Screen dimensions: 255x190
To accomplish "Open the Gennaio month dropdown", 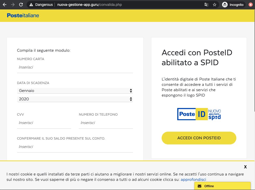I will pos(75,91).
